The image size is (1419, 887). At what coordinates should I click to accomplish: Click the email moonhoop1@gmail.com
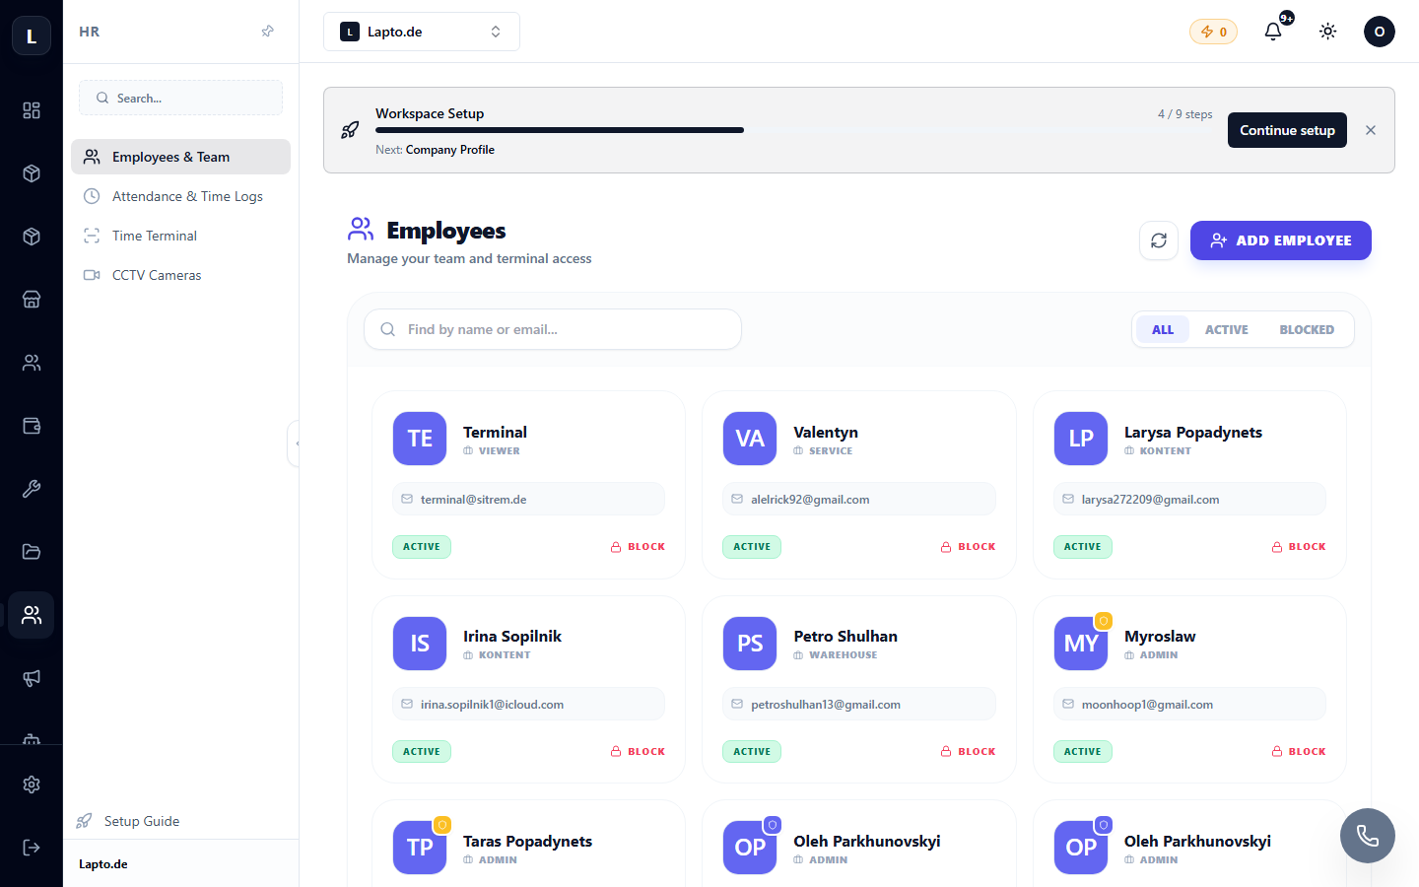click(x=1147, y=705)
